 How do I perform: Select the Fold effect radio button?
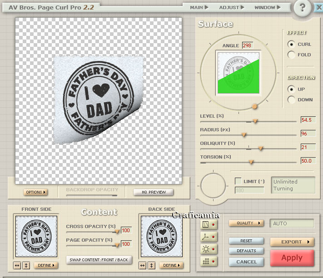click(291, 55)
